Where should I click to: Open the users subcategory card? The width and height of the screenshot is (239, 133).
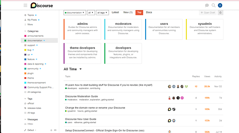coord(164,29)
